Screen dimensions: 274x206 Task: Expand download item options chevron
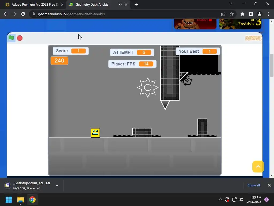pyautogui.click(x=57, y=186)
